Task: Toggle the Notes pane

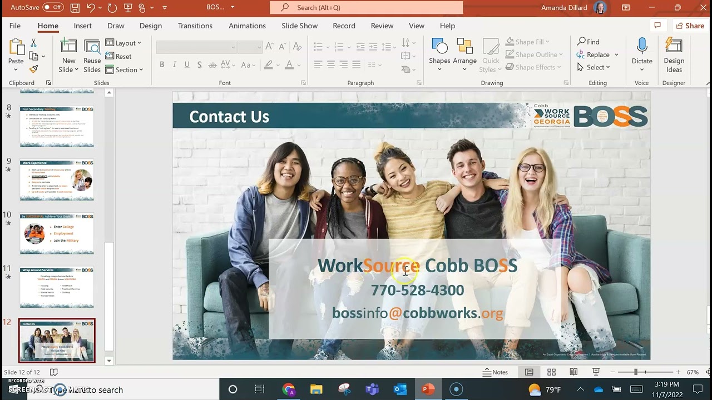Action: [495, 372]
